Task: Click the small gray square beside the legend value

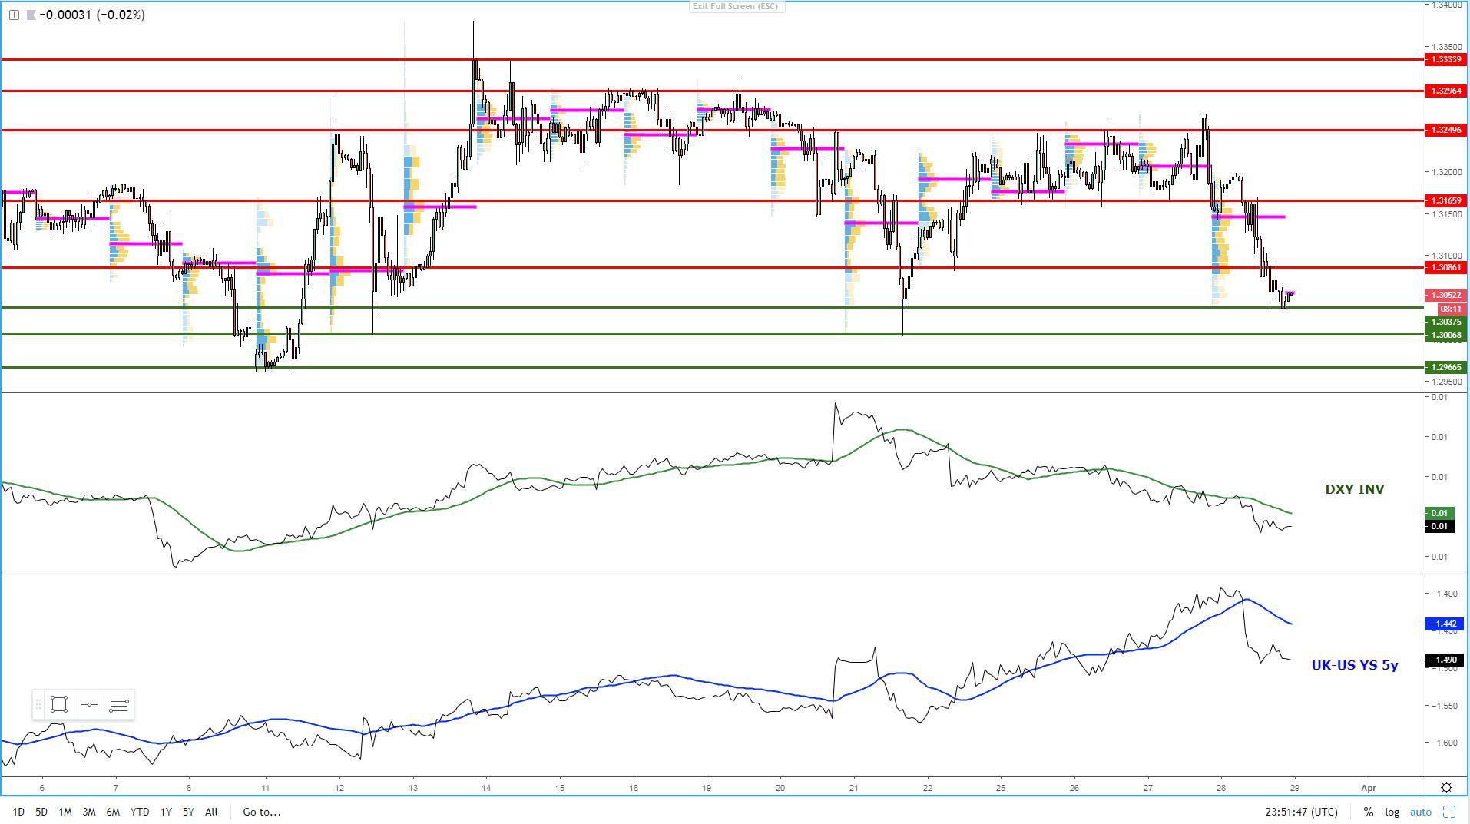Action: point(30,15)
